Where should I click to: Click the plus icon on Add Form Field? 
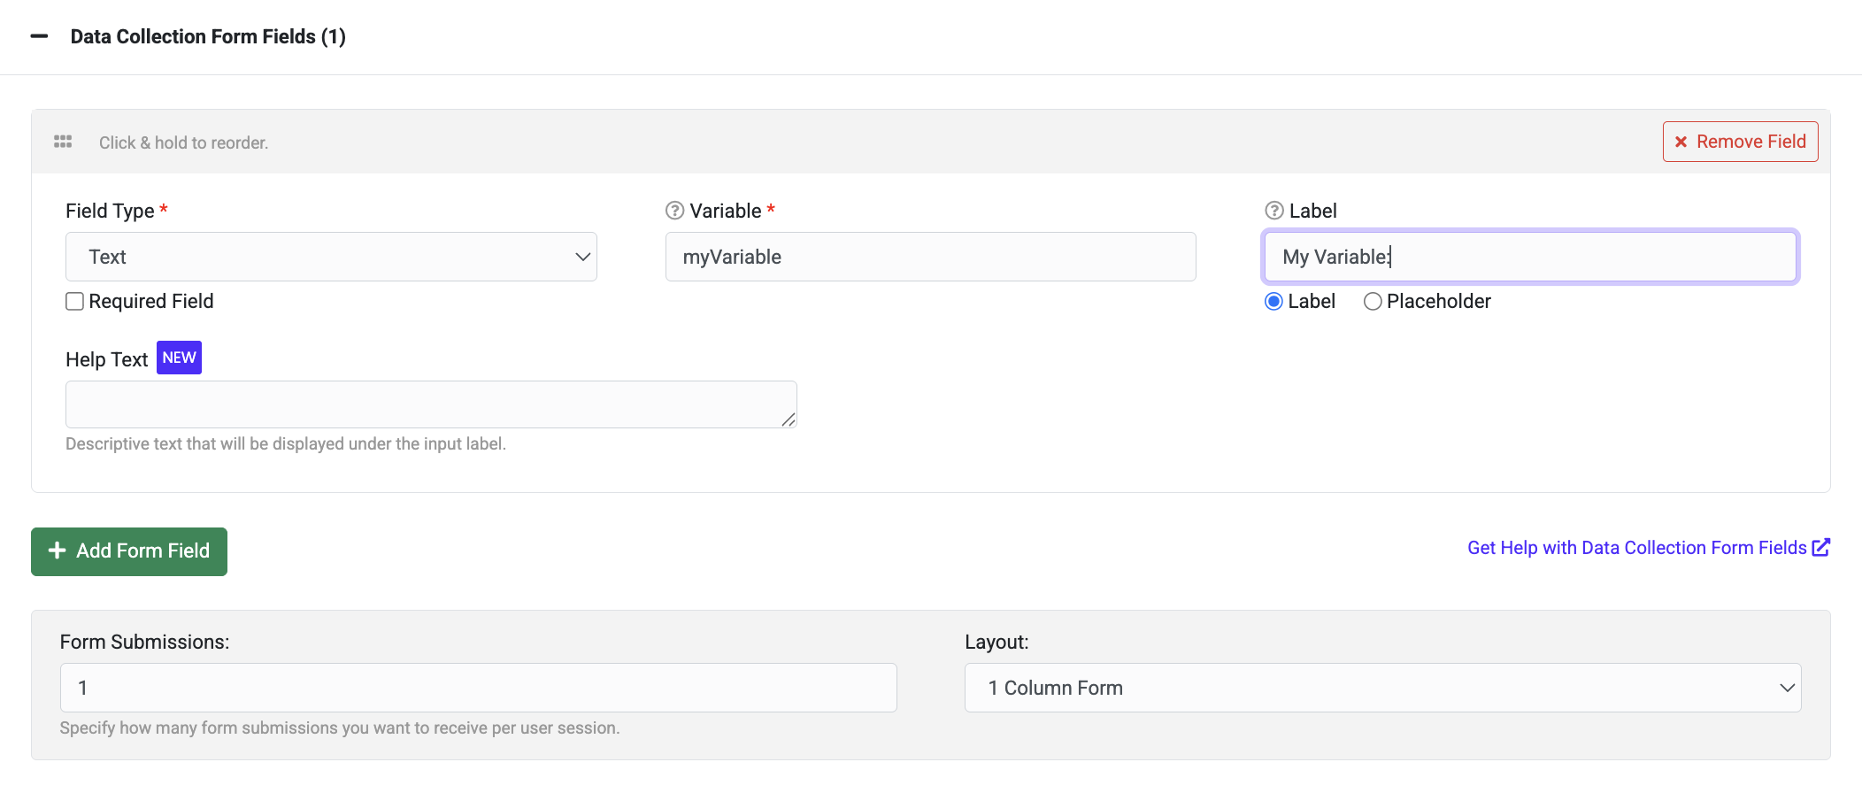58,550
